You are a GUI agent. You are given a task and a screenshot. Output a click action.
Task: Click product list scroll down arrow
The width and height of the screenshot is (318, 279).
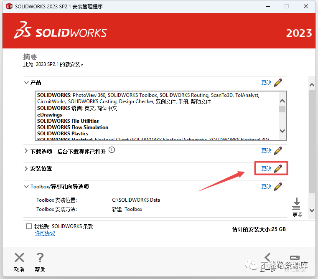(282, 131)
